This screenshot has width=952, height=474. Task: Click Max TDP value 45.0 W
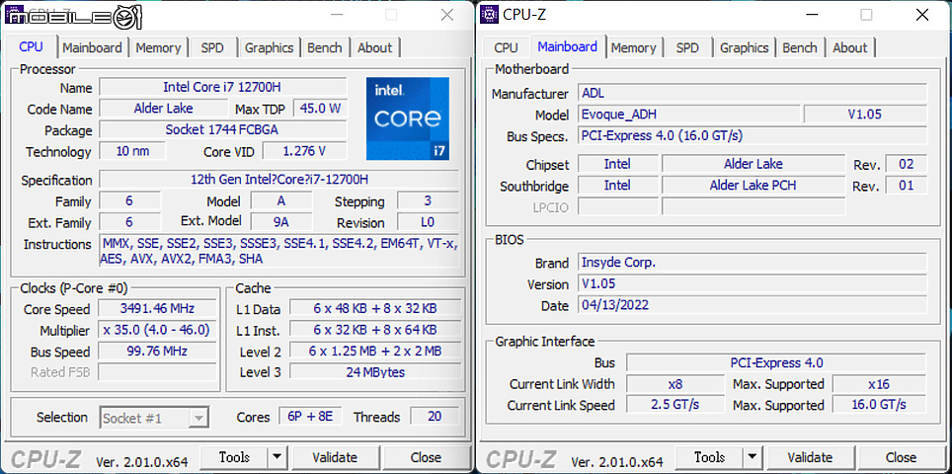tap(321, 109)
